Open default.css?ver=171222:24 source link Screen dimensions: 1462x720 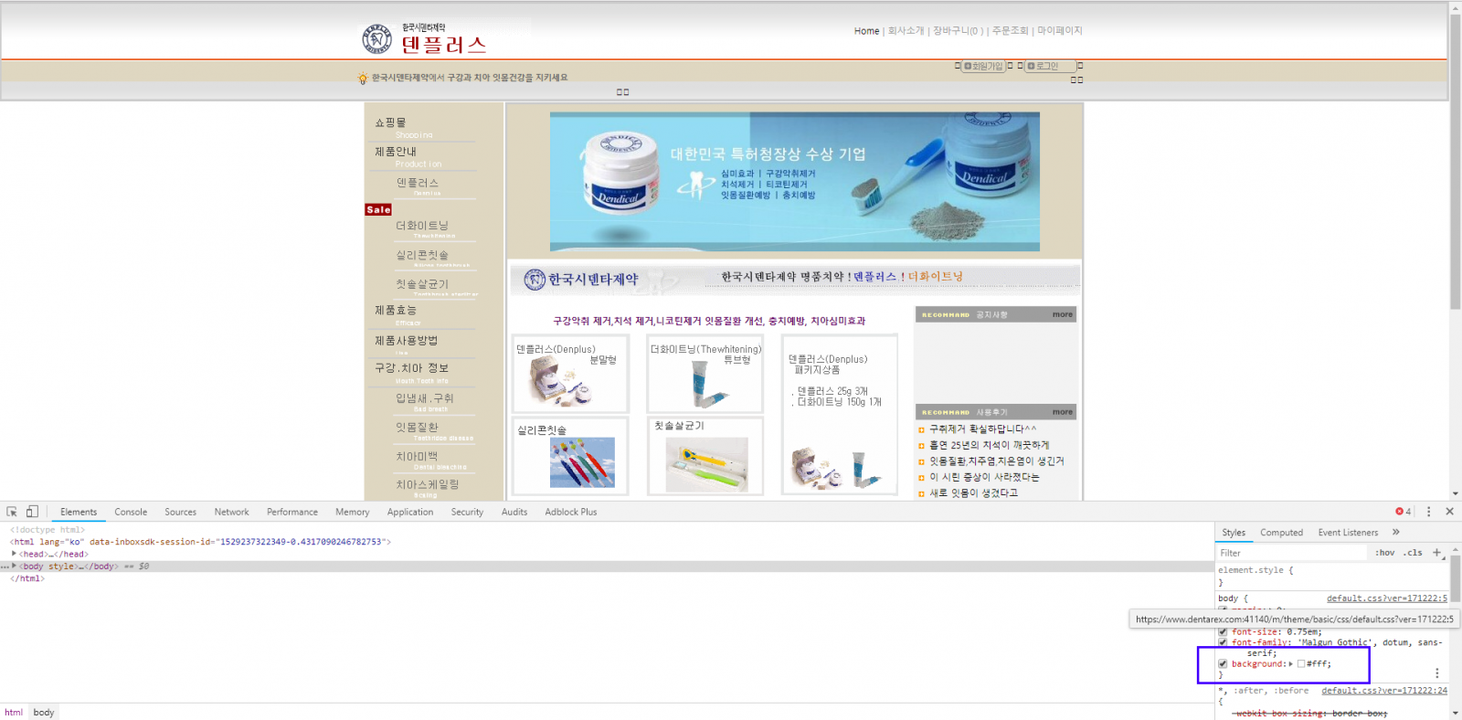pos(1383,691)
